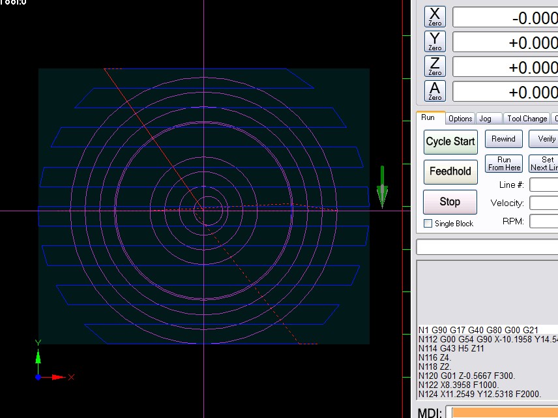
Task: Click the Set Next Line button
Action: click(544, 164)
